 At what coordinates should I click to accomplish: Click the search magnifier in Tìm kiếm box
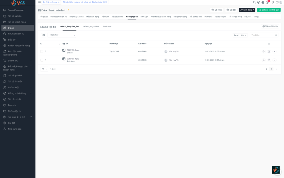276,35
